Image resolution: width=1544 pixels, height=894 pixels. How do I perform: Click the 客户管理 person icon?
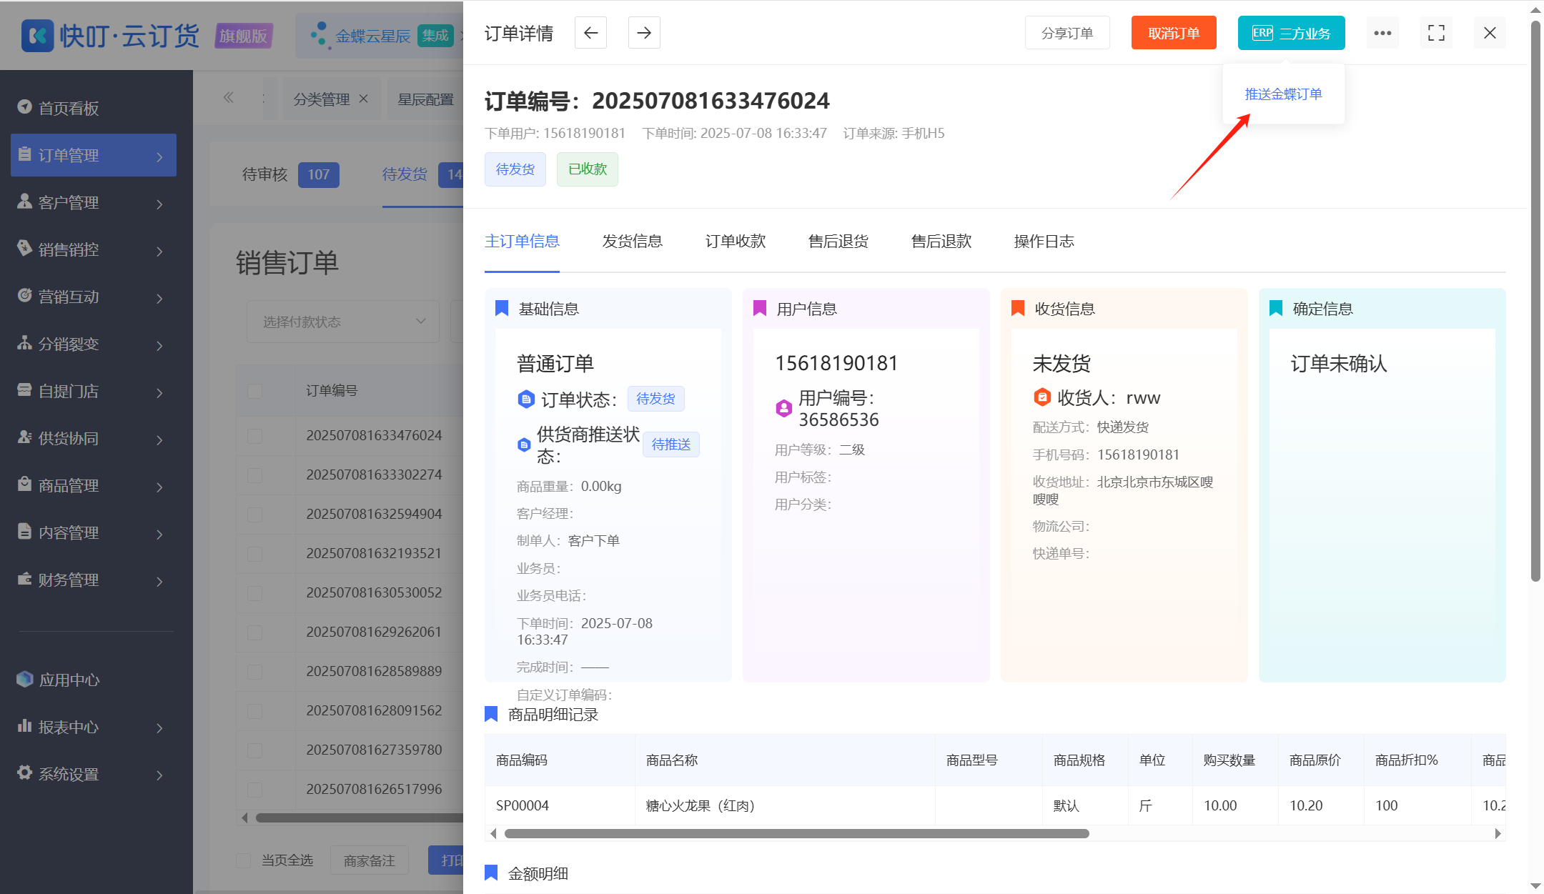[x=25, y=202]
